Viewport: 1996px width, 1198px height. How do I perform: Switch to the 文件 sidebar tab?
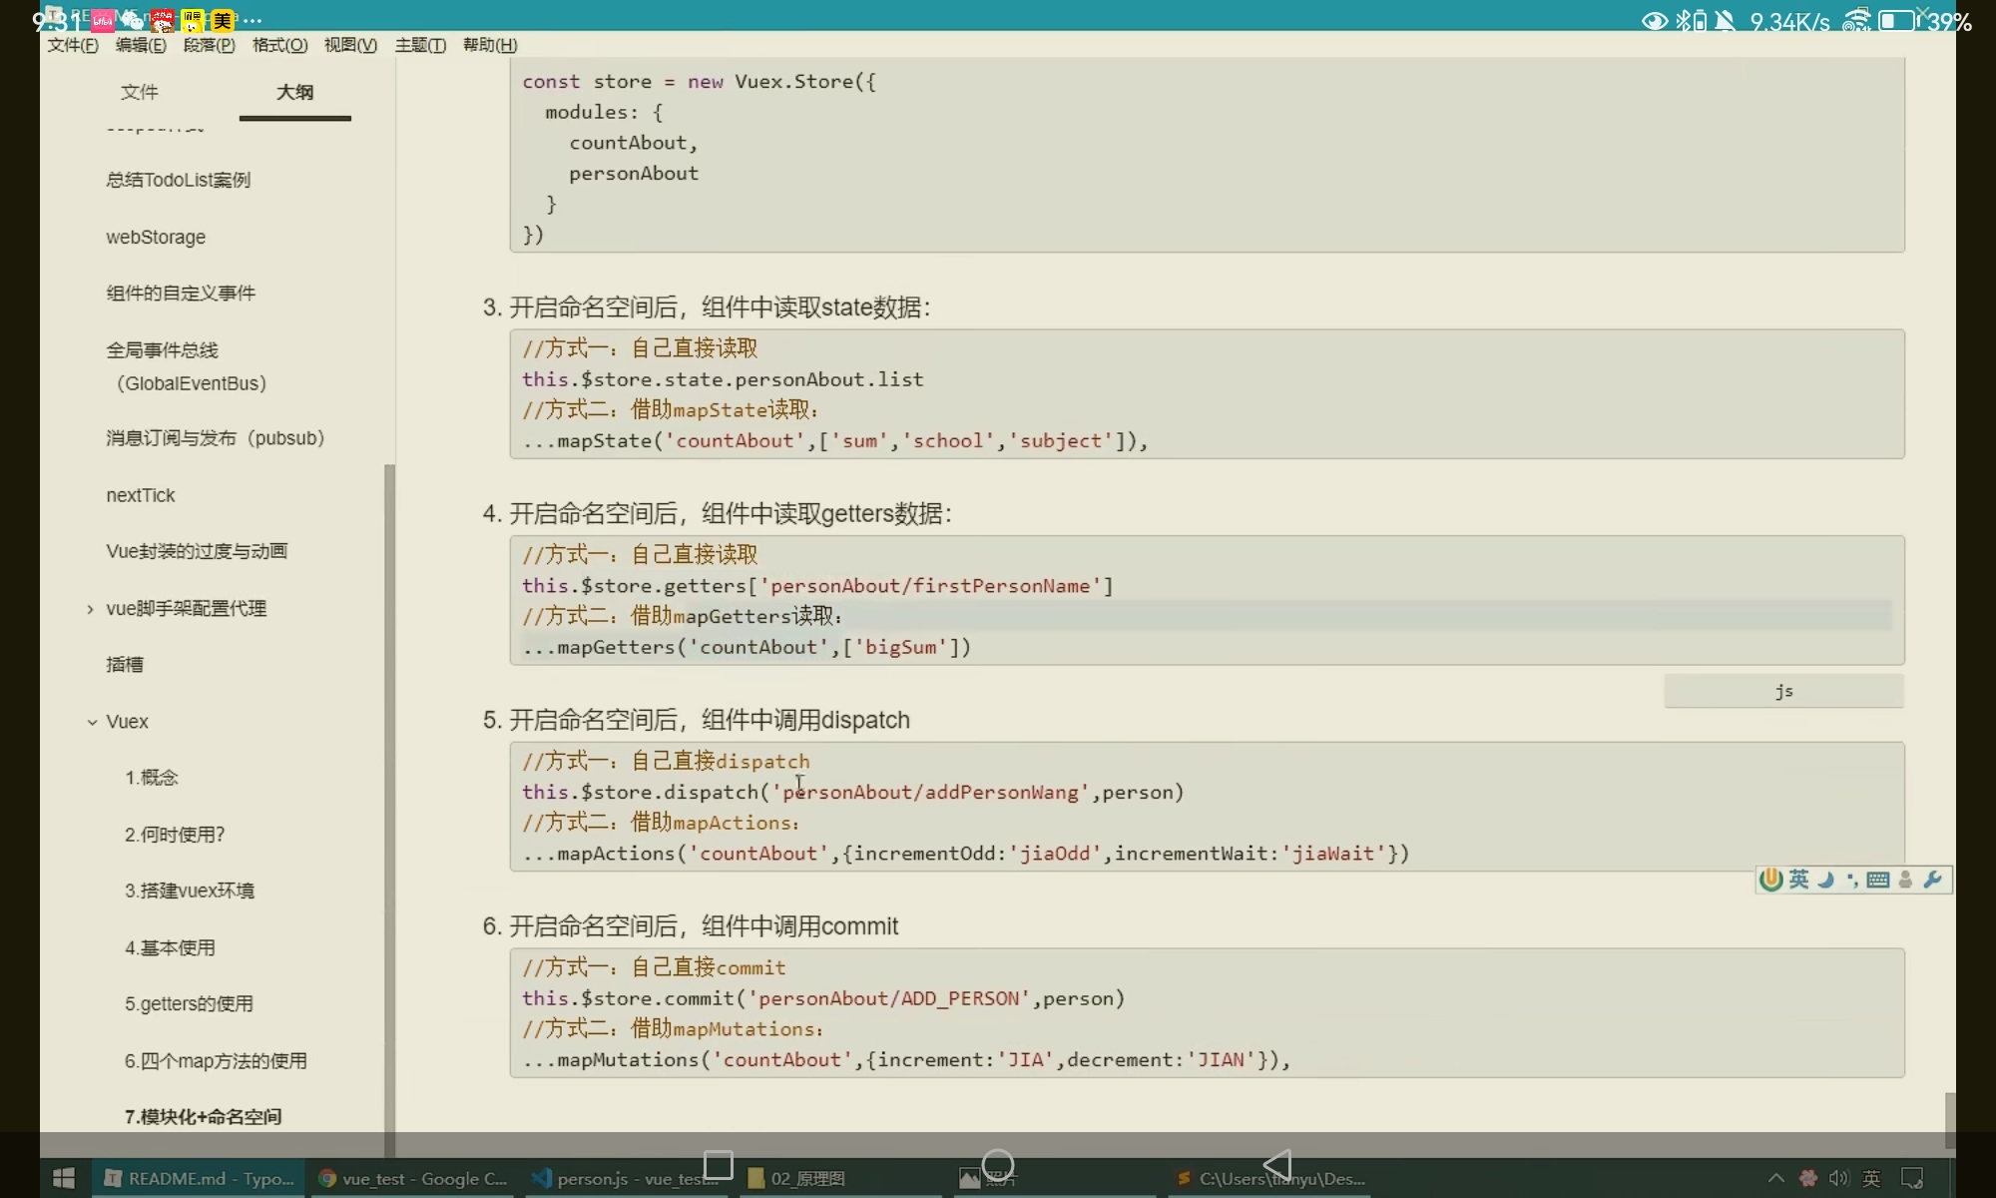(x=139, y=92)
